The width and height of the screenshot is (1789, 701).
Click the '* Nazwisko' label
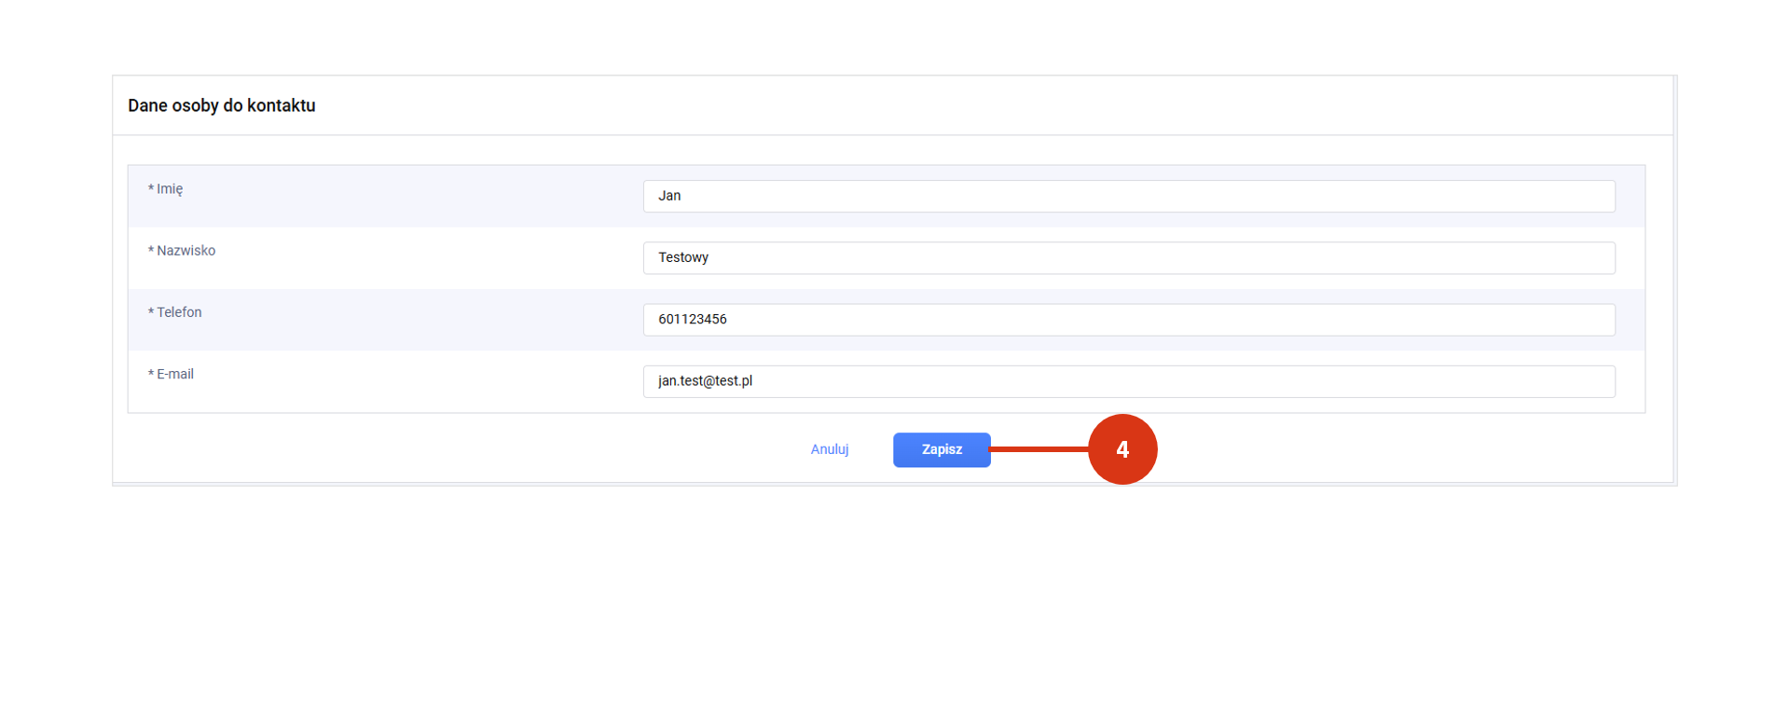click(182, 251)
